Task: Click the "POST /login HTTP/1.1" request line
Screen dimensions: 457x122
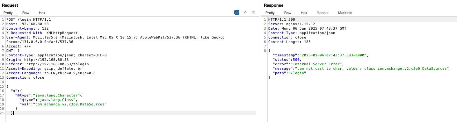Action: pos(29,19)
